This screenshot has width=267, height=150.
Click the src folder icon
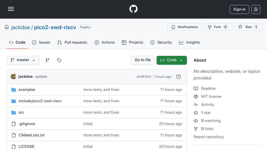coord(14,112)
